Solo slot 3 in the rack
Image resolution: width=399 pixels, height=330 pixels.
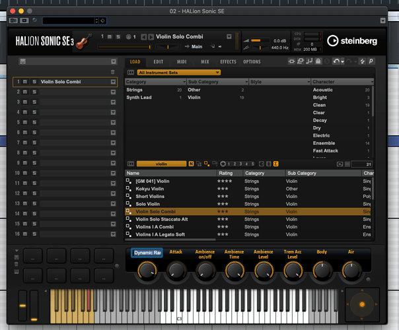tap(34, 102)
